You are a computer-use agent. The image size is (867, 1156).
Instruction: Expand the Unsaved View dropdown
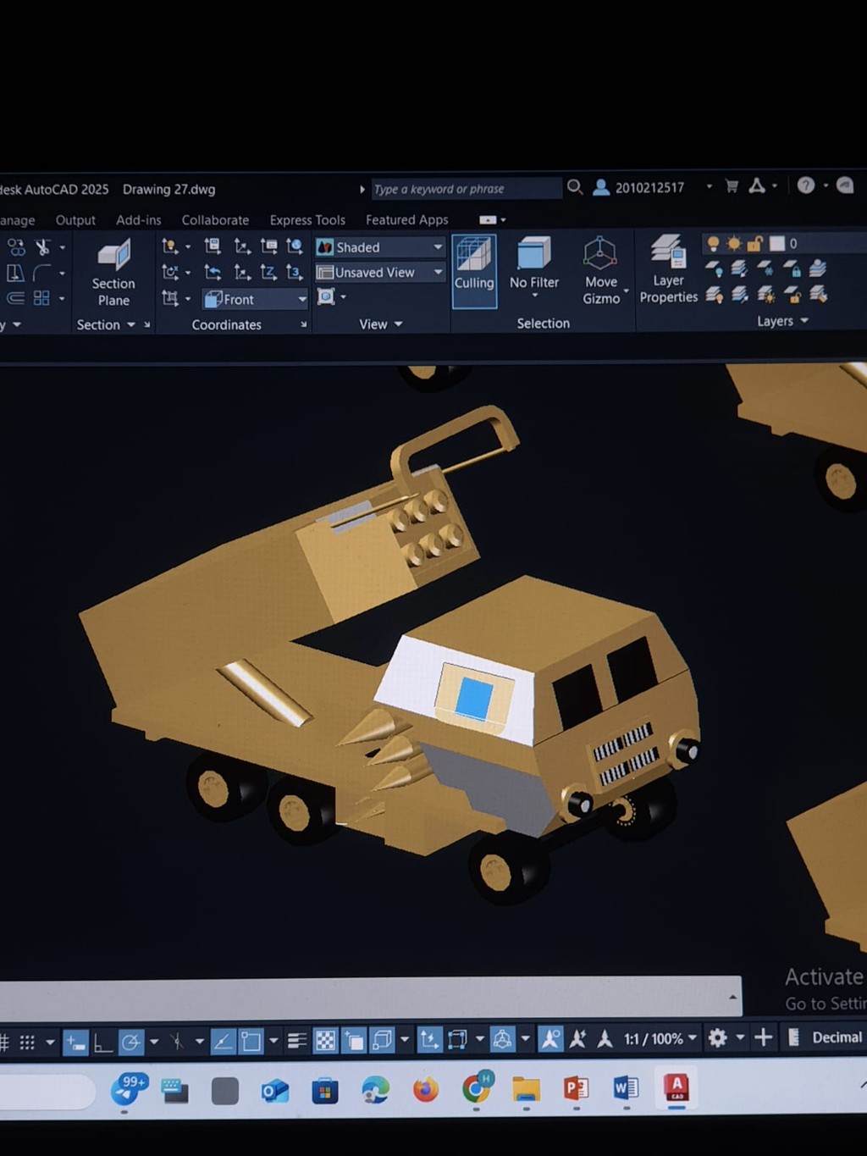tap(437, 273)
